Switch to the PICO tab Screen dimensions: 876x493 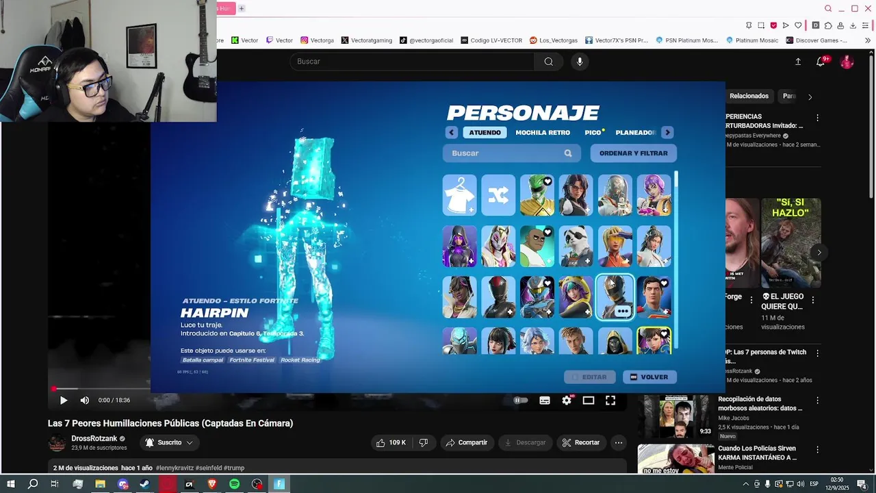click(x=593, y=133)
